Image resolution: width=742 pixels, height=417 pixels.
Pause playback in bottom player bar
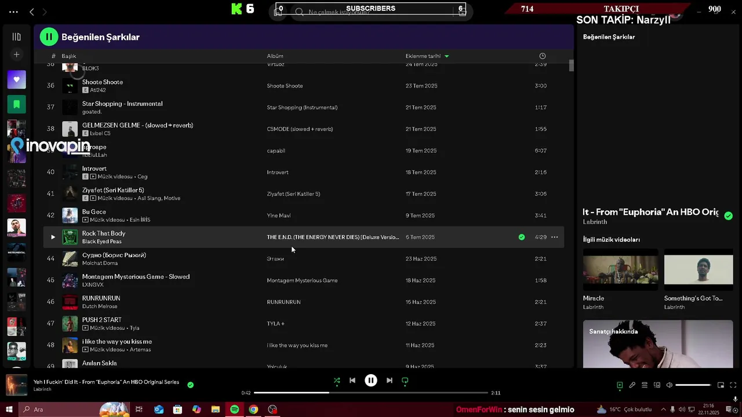tap(371, 381)
